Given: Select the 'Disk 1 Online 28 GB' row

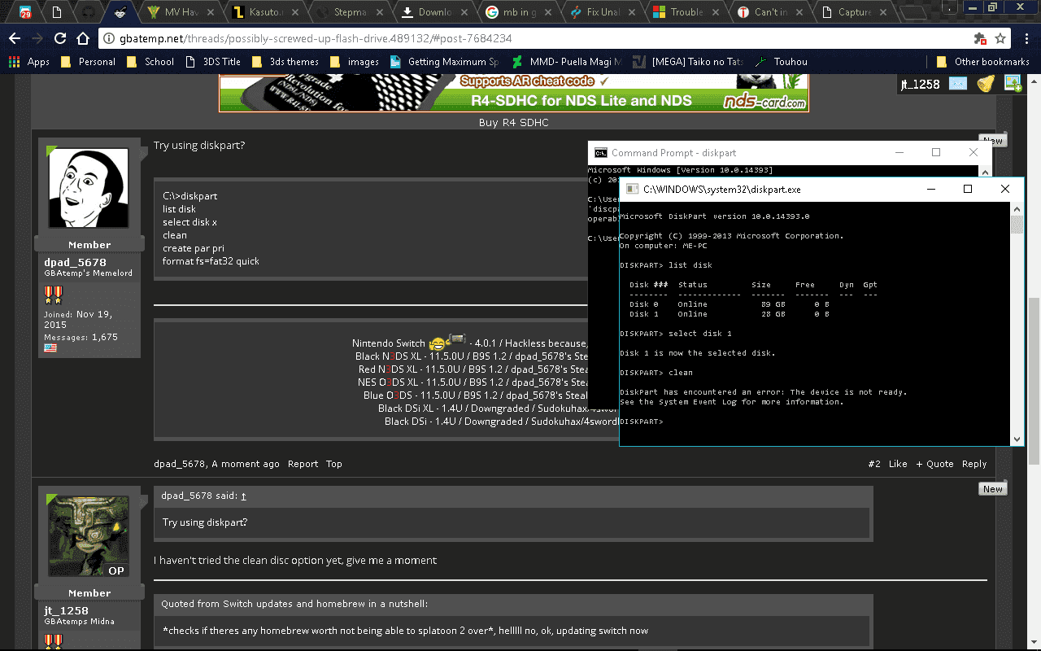Looking at the screenshot, I should click(x=729, y=314).
